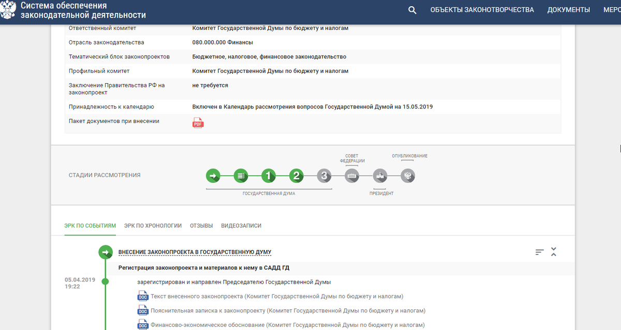
Task: Click Профильный комитет label
Action: tap(99, 71)
